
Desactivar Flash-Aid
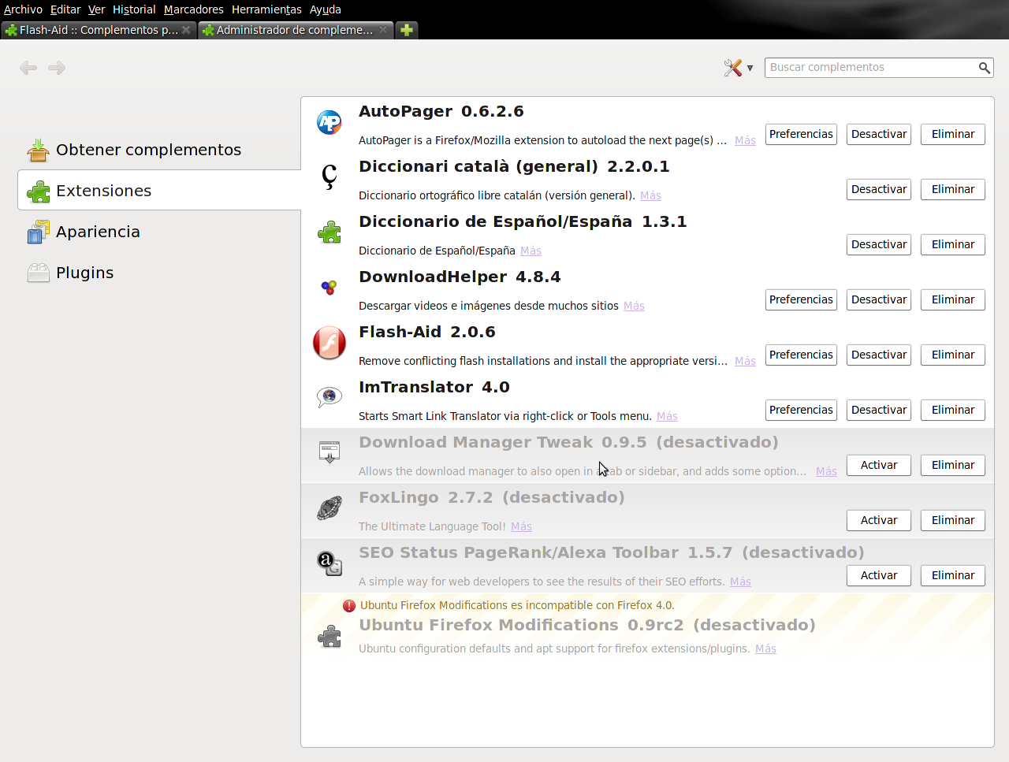879,355
